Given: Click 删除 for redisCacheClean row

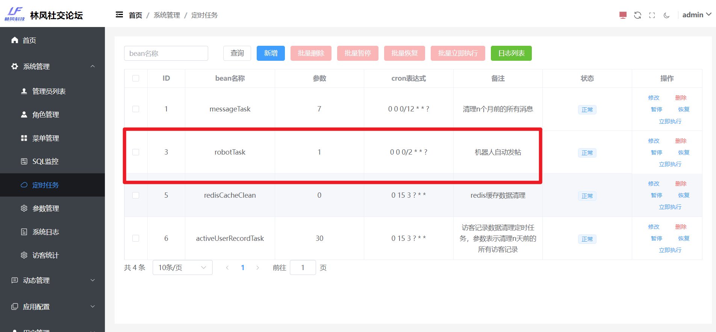Looking at the screenshot, I should click(x=681, y=183).
